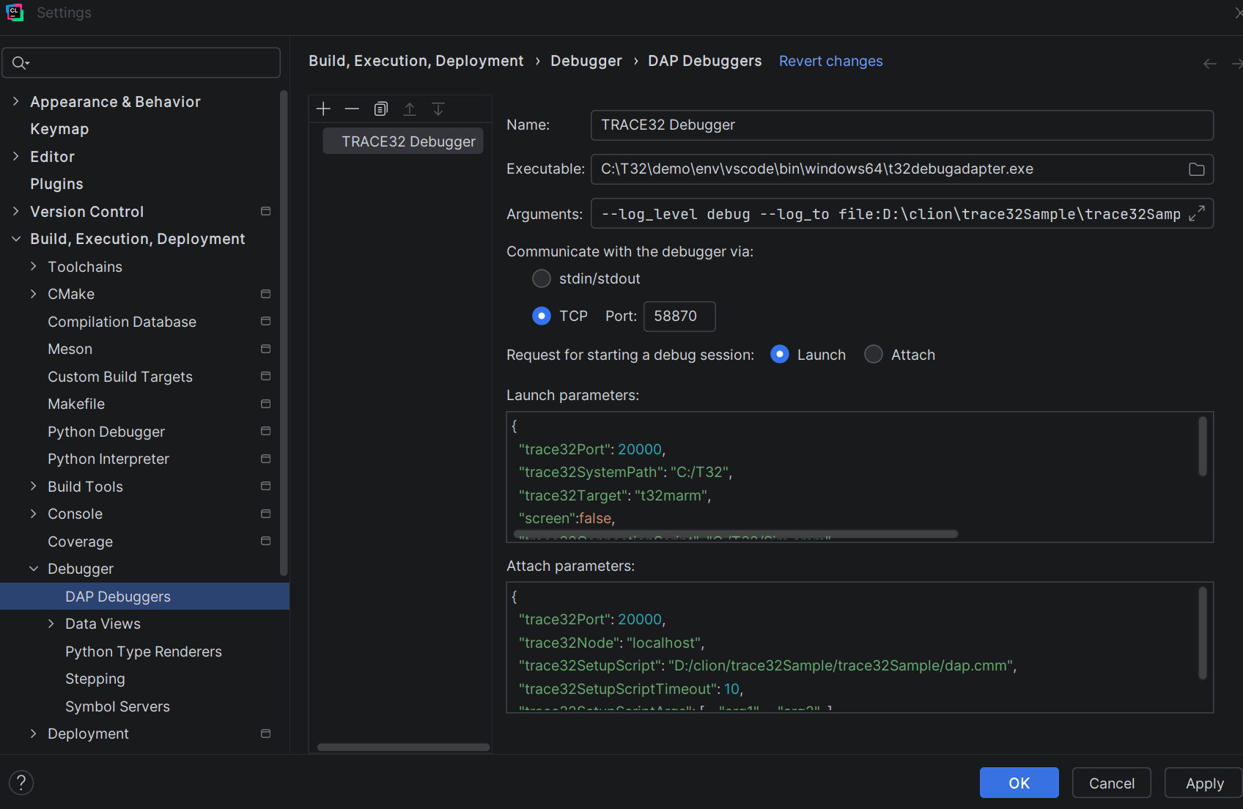This screenshot has height=809, width=1243.
Task: Expand the Data Views node
Action: pos(51,624)
